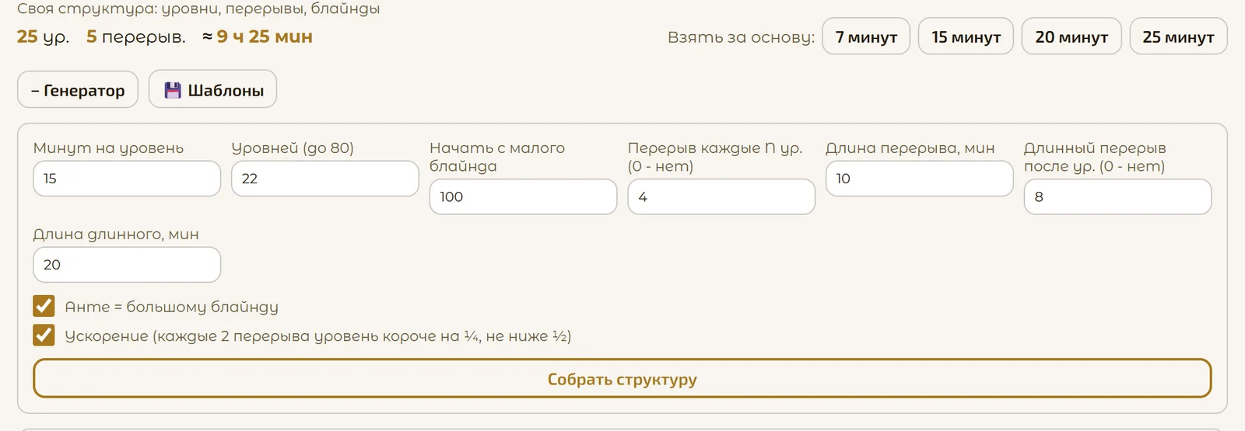This screenshot has height=431, width=1245.
Task: Click the floppy disk icon in Шаблоны
Action: [x=173, y=90]
